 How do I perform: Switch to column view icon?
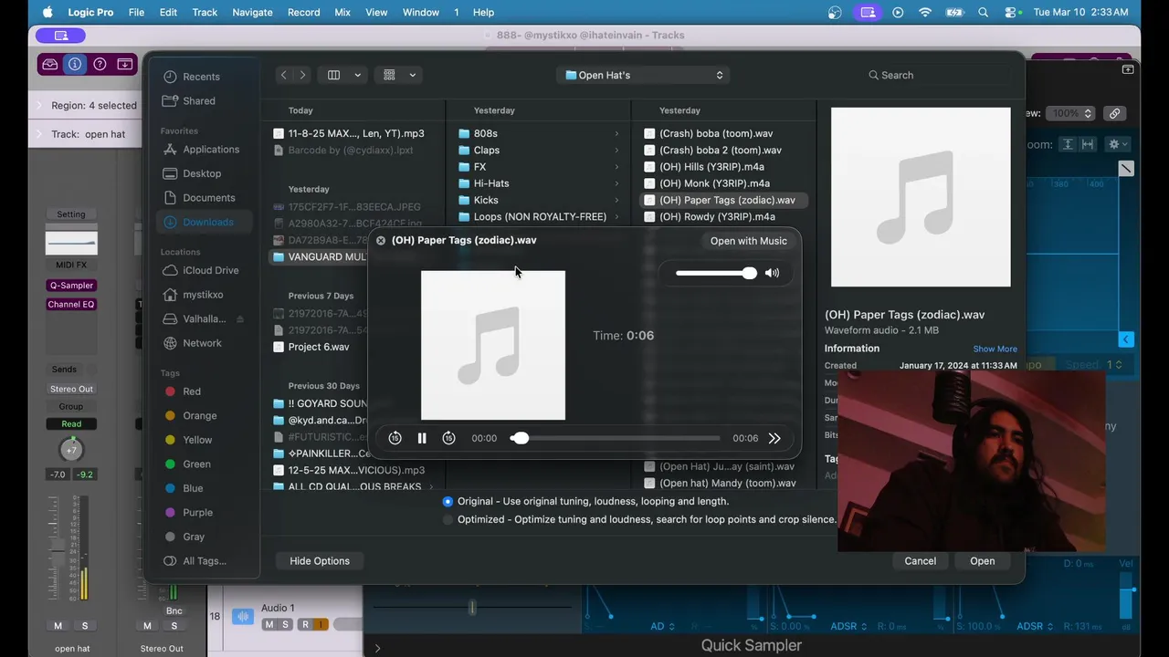[x=334, y=75]
